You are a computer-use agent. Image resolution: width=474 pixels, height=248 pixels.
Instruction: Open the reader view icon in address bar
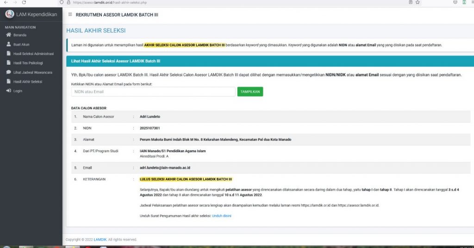410,2
